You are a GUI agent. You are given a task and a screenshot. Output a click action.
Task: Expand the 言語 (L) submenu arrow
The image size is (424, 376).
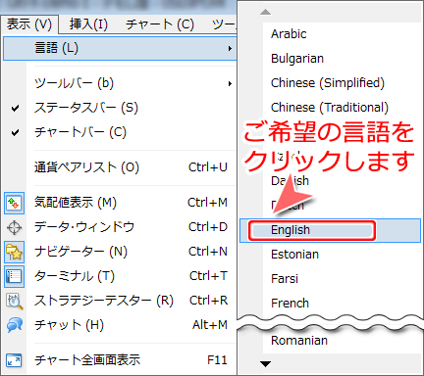coord(230,49)
